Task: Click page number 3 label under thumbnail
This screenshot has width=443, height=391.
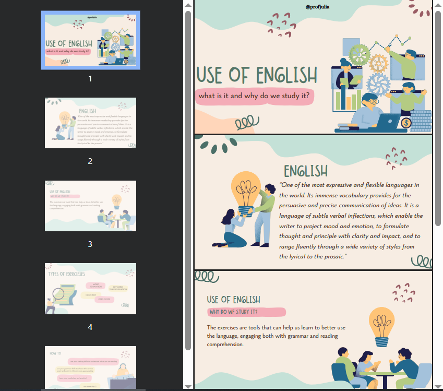Action: pyautogui.click(x=90, y=244)
